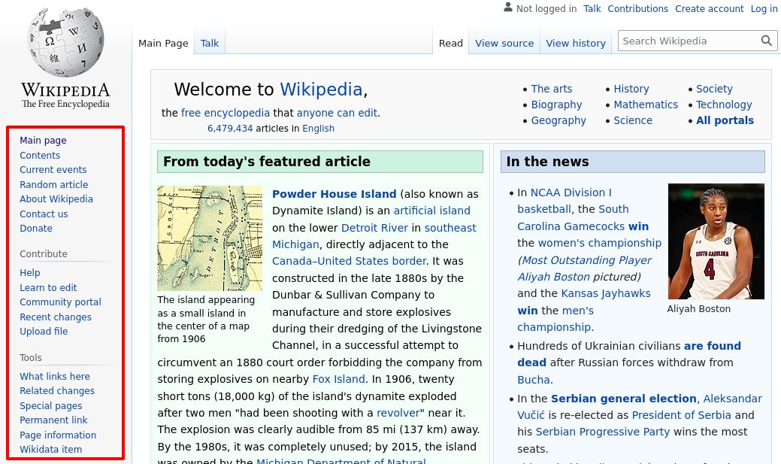
Task: Click anyone can edit link
Action: coord(337,113)
